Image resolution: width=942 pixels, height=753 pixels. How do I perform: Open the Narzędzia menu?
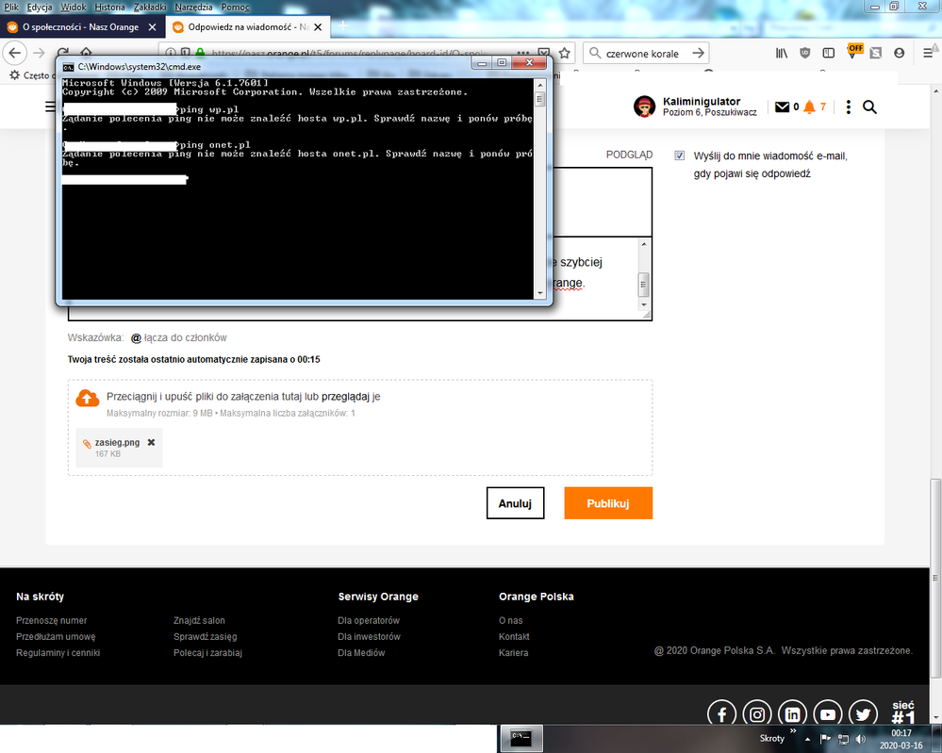193,8
